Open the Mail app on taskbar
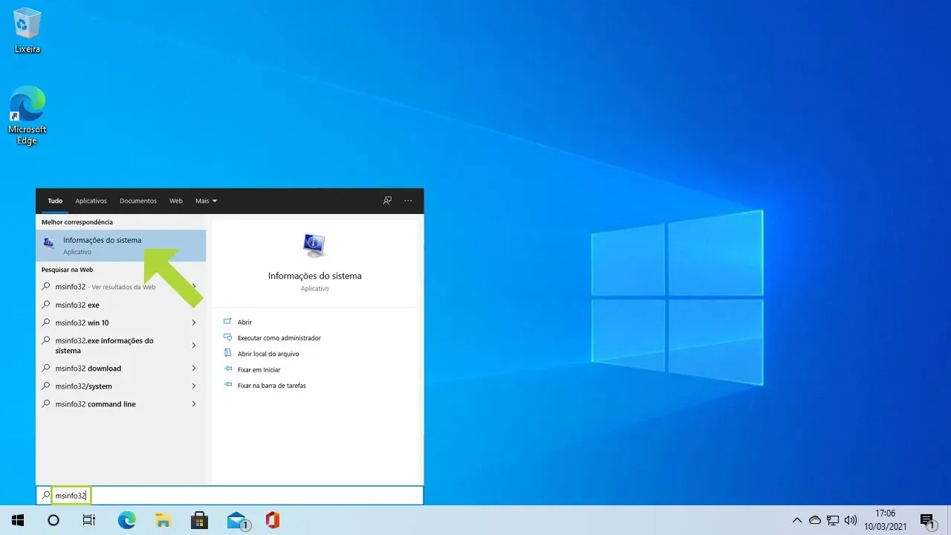951x535 pixels. (237, 520)
